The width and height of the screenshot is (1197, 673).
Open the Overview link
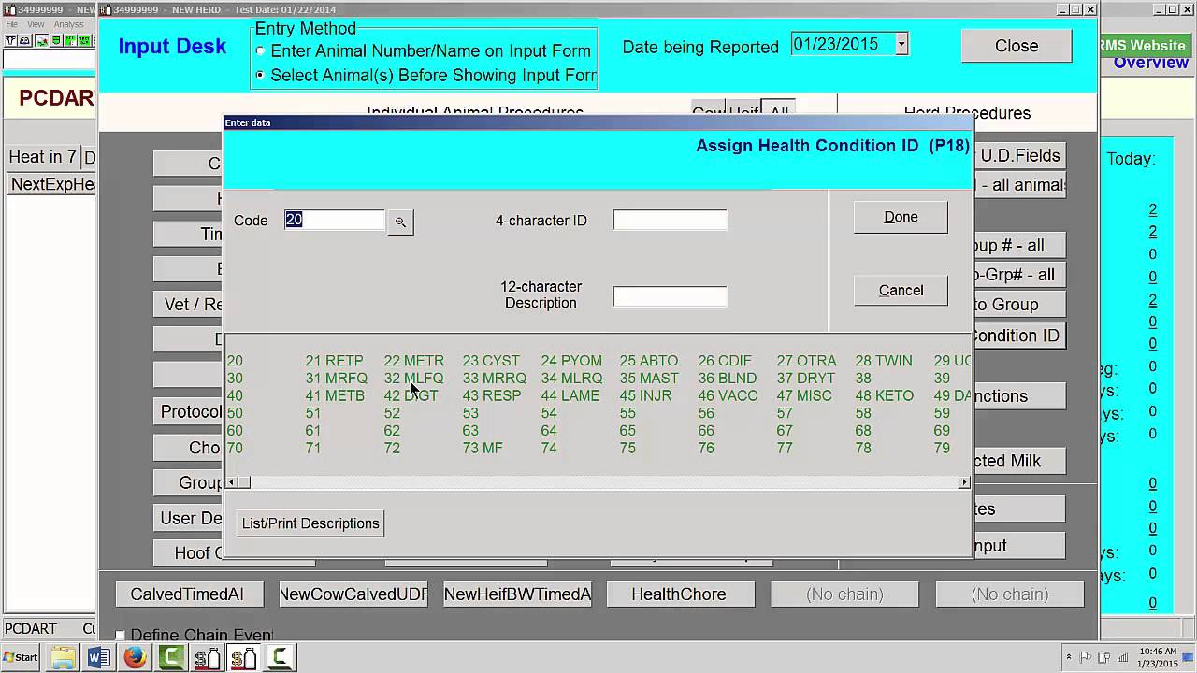click(x=1150, y=63)
